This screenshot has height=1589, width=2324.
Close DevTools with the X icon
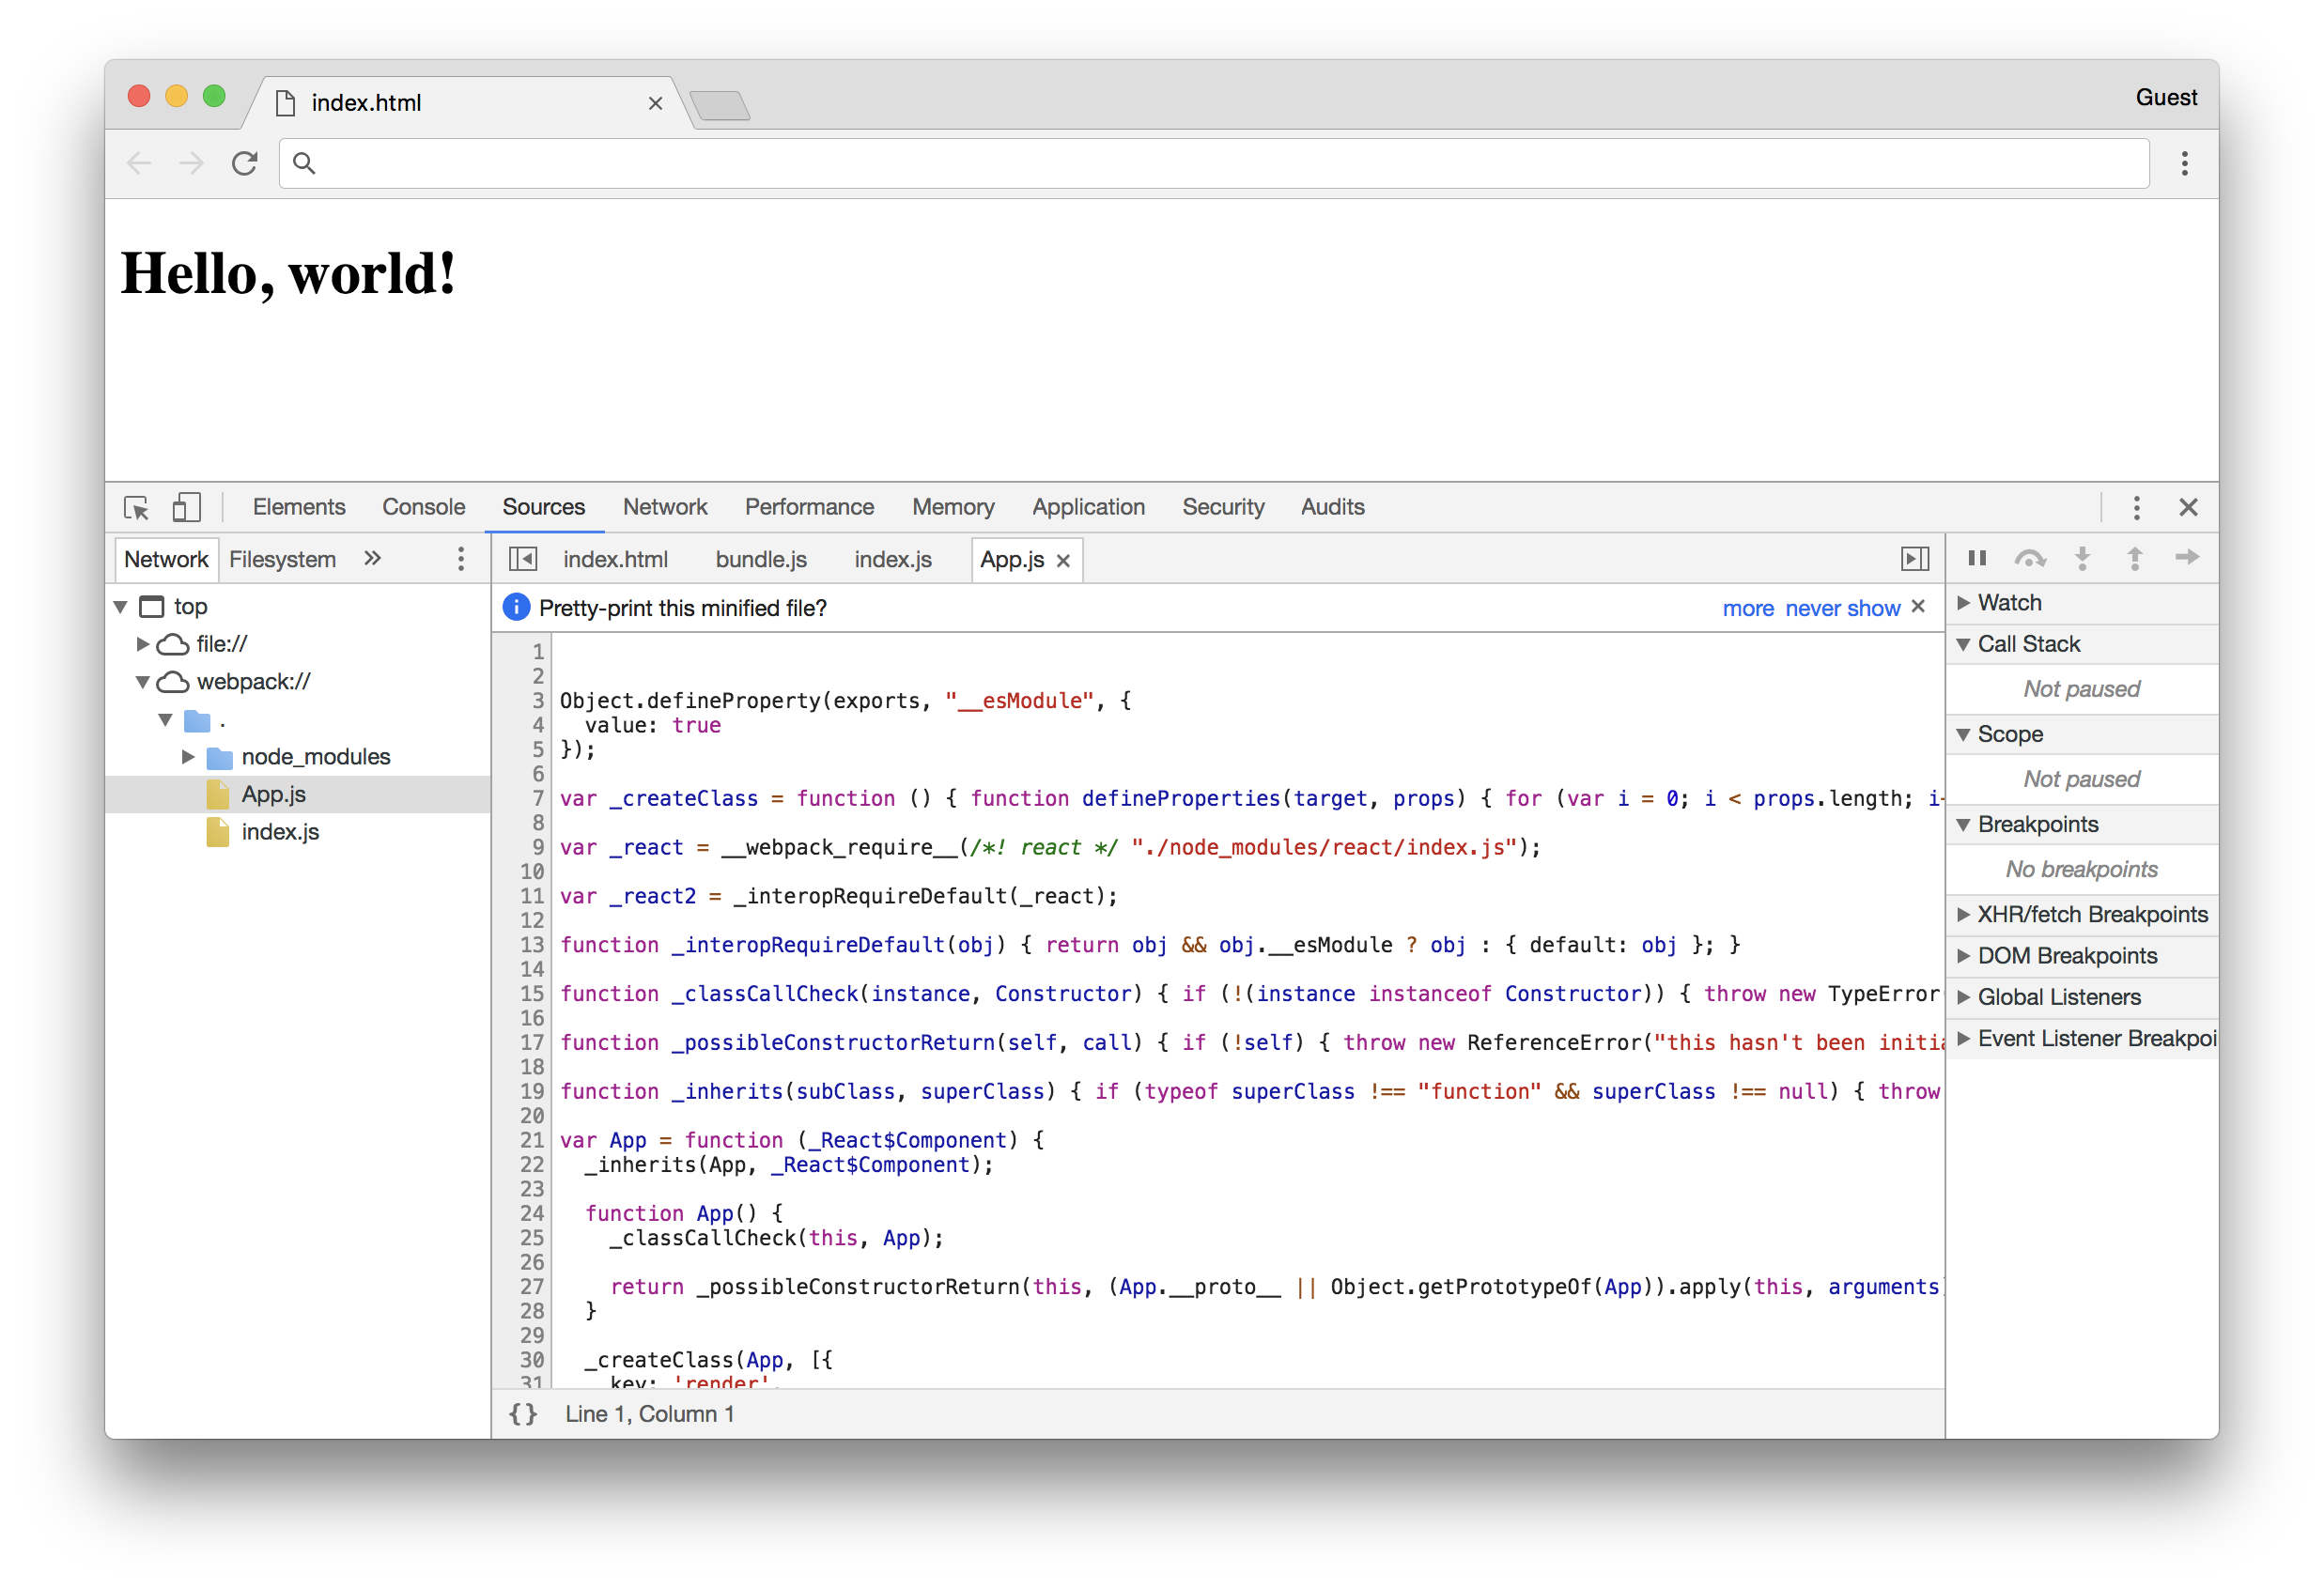click(x=2188, y=508)
